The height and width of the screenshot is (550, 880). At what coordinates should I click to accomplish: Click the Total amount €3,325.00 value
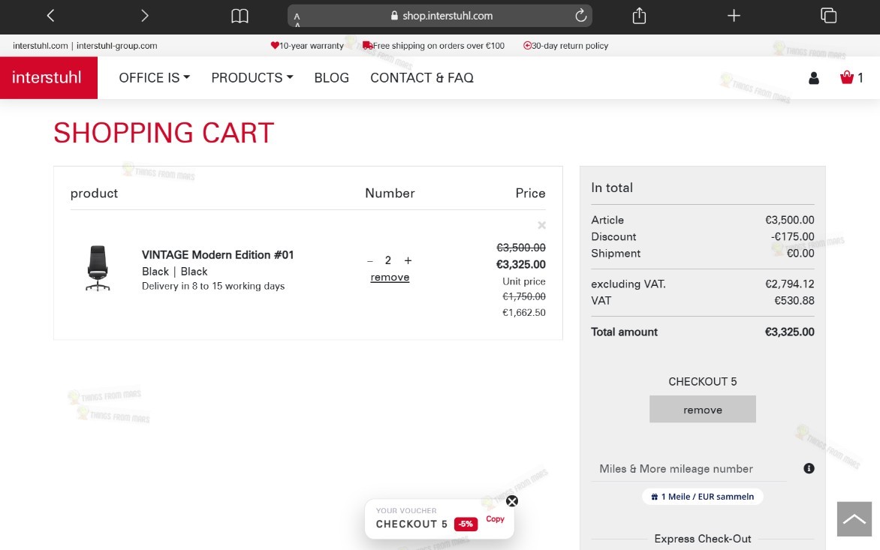(x=790, y=332)
